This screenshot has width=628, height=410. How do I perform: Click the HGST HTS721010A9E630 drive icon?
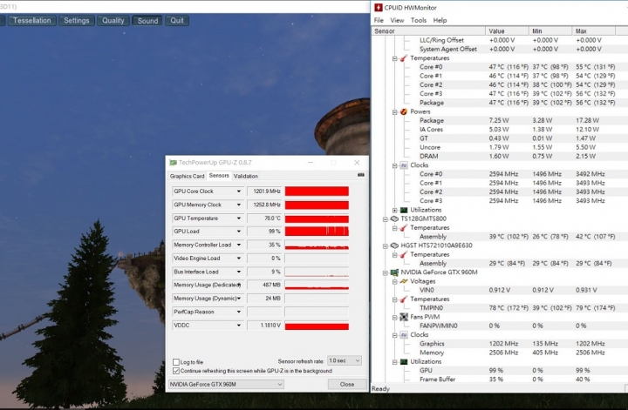click(x=394, y=245)
